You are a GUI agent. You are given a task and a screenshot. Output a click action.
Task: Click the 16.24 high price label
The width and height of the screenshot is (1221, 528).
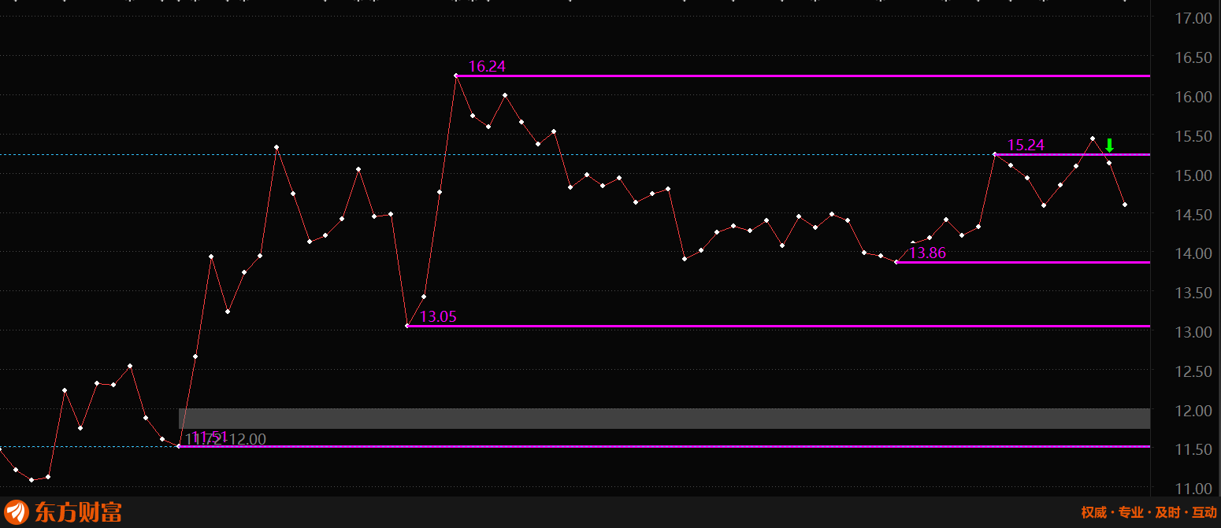point(487,67)
